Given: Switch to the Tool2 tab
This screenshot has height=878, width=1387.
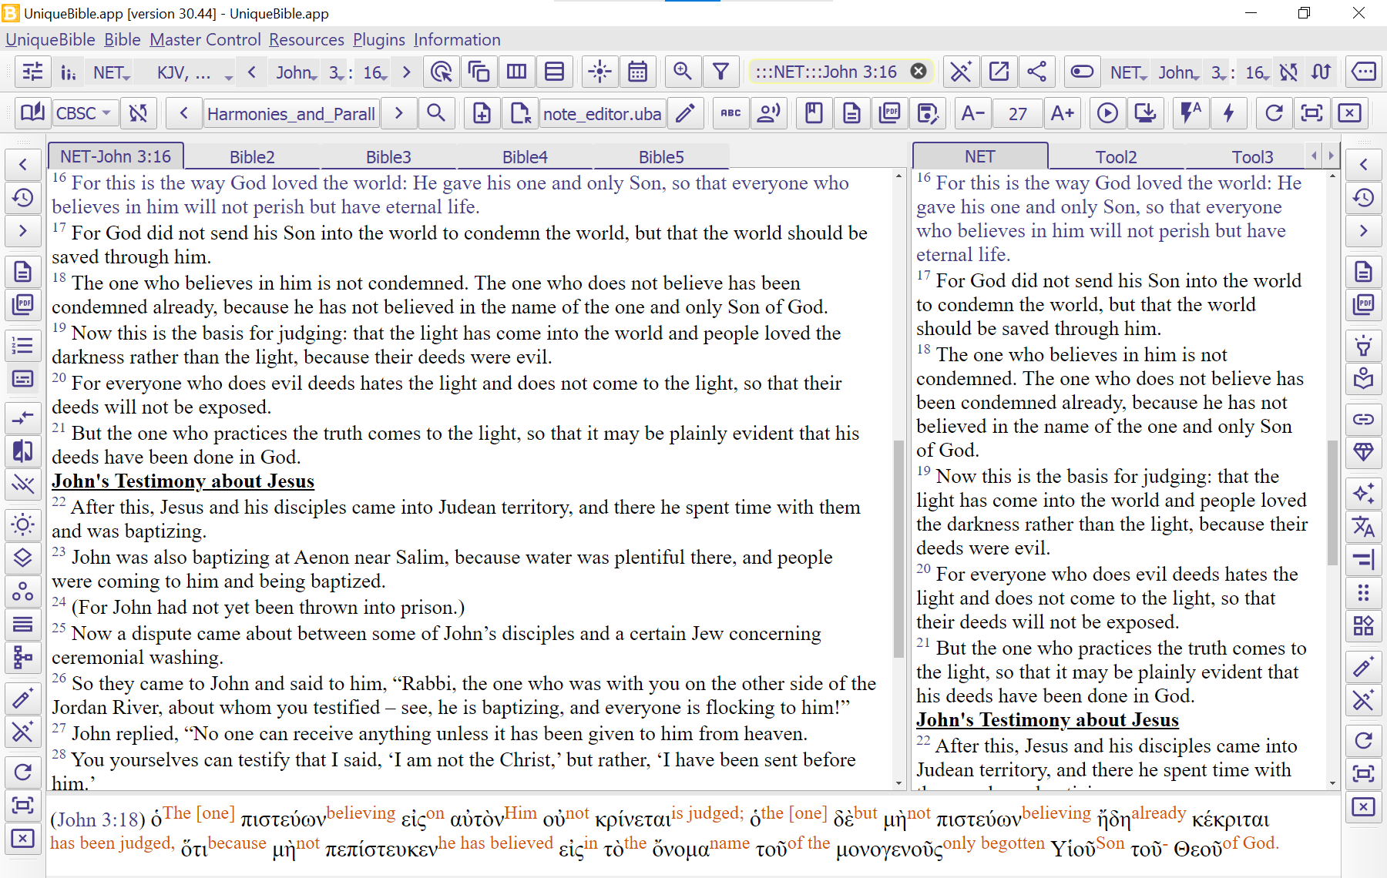Looking at the screenshot, I should pyautogui.click(x=1116, y=157).
